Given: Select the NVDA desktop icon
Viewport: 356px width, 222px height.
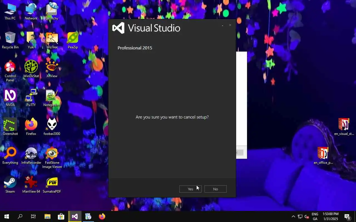Looking at the screenshot, I should 10,98.
